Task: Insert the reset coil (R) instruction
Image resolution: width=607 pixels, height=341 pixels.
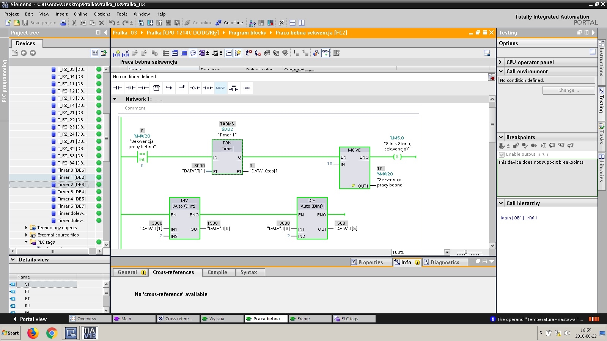Action: point(208,88)
